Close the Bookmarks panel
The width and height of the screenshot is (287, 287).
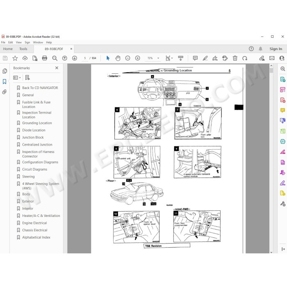[x=57, y=68]
